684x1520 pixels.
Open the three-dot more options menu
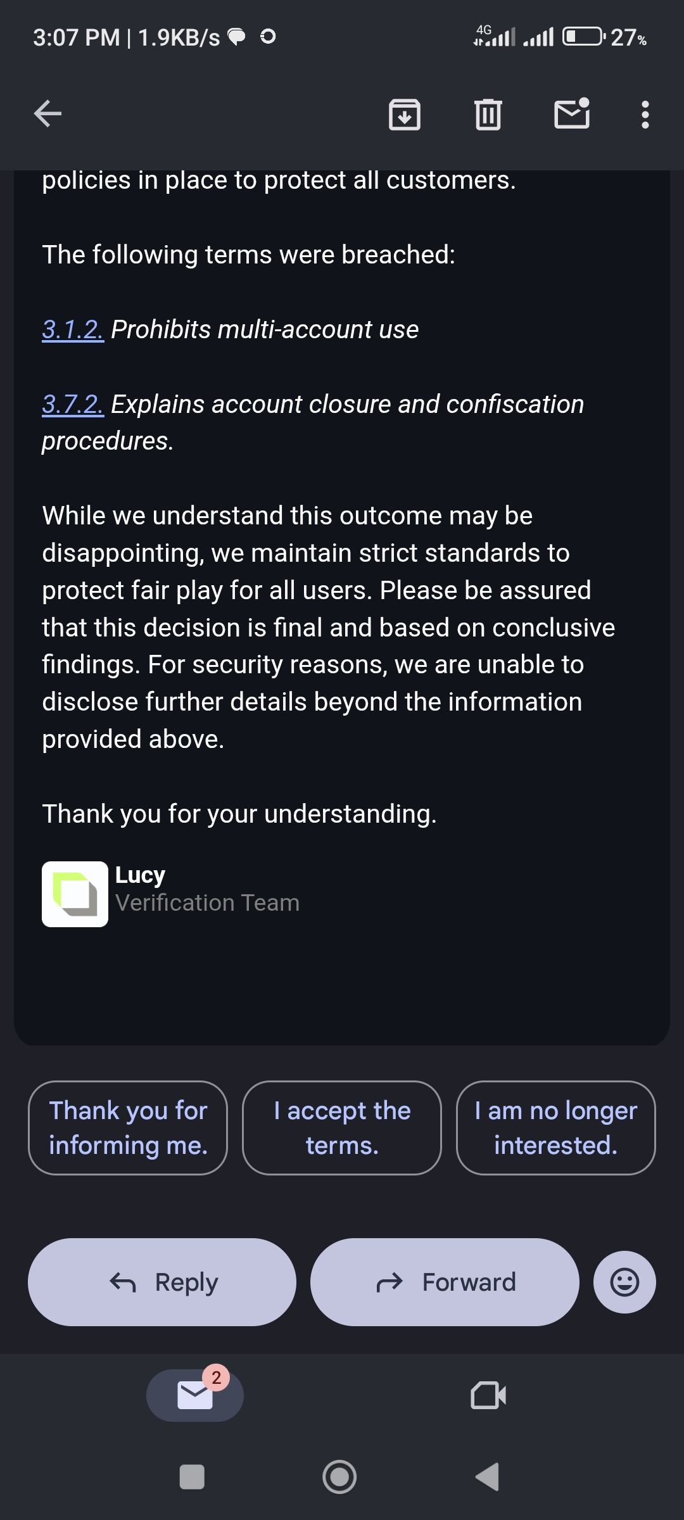pyautogui.click(x=645, y=115)
